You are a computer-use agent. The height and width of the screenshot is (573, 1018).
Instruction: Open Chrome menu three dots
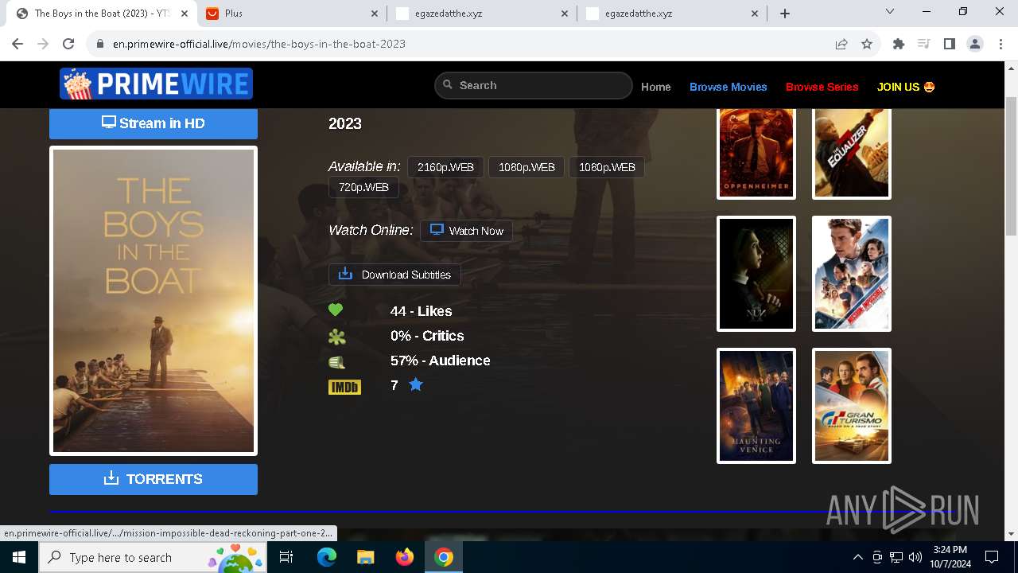(1001, 44)
